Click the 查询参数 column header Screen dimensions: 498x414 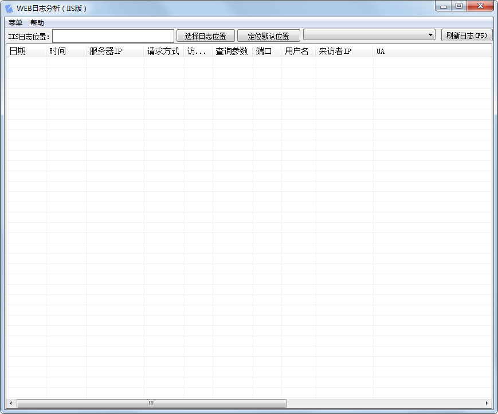pyautogui.click(x=232, y=52)
